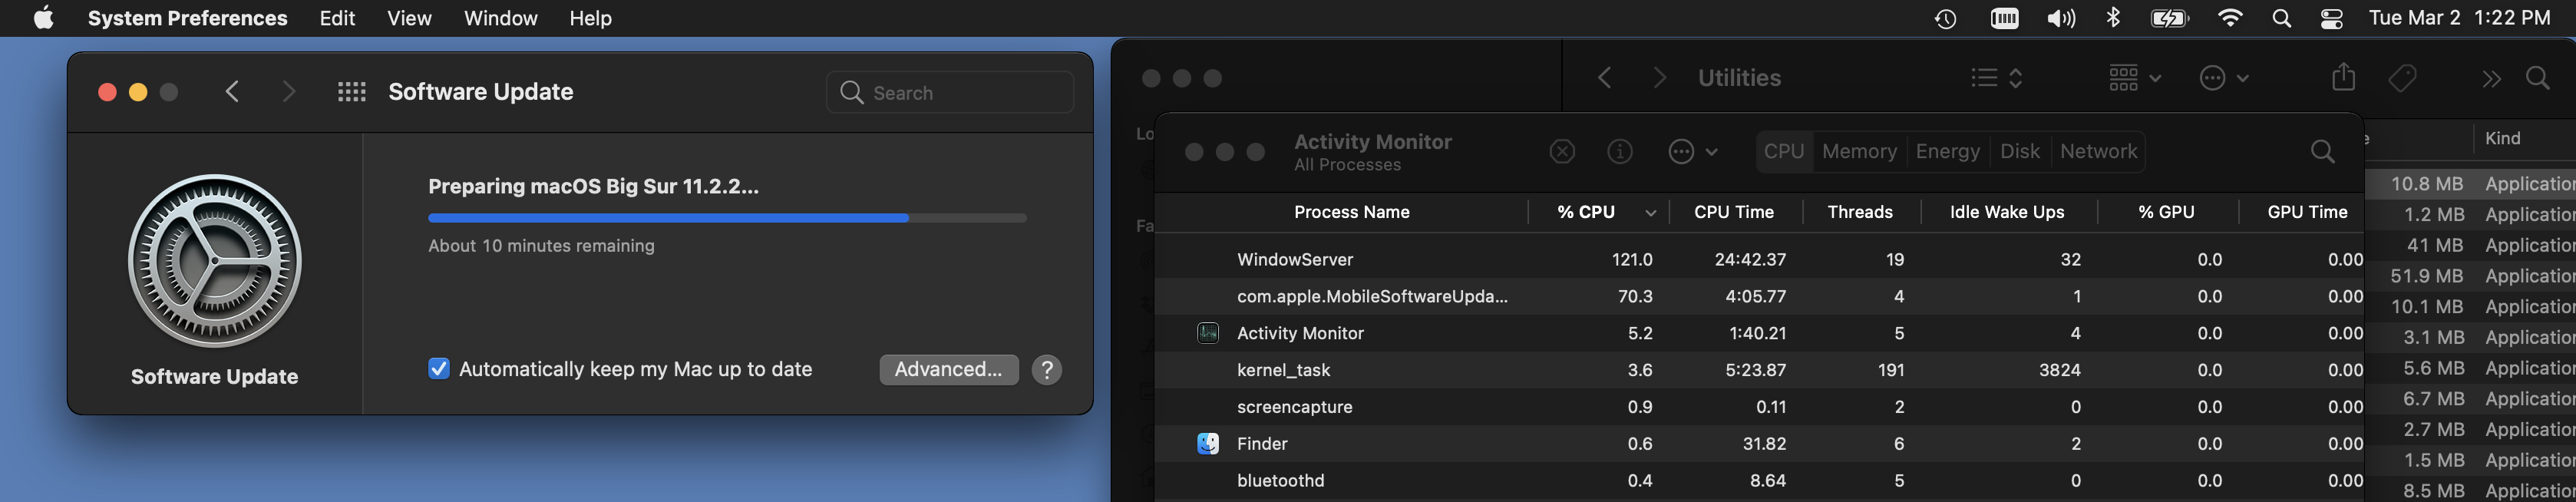Viewport: 2576px width, 502px height.
Task: Sort by % CPU column header
Action: [1586, 212]
